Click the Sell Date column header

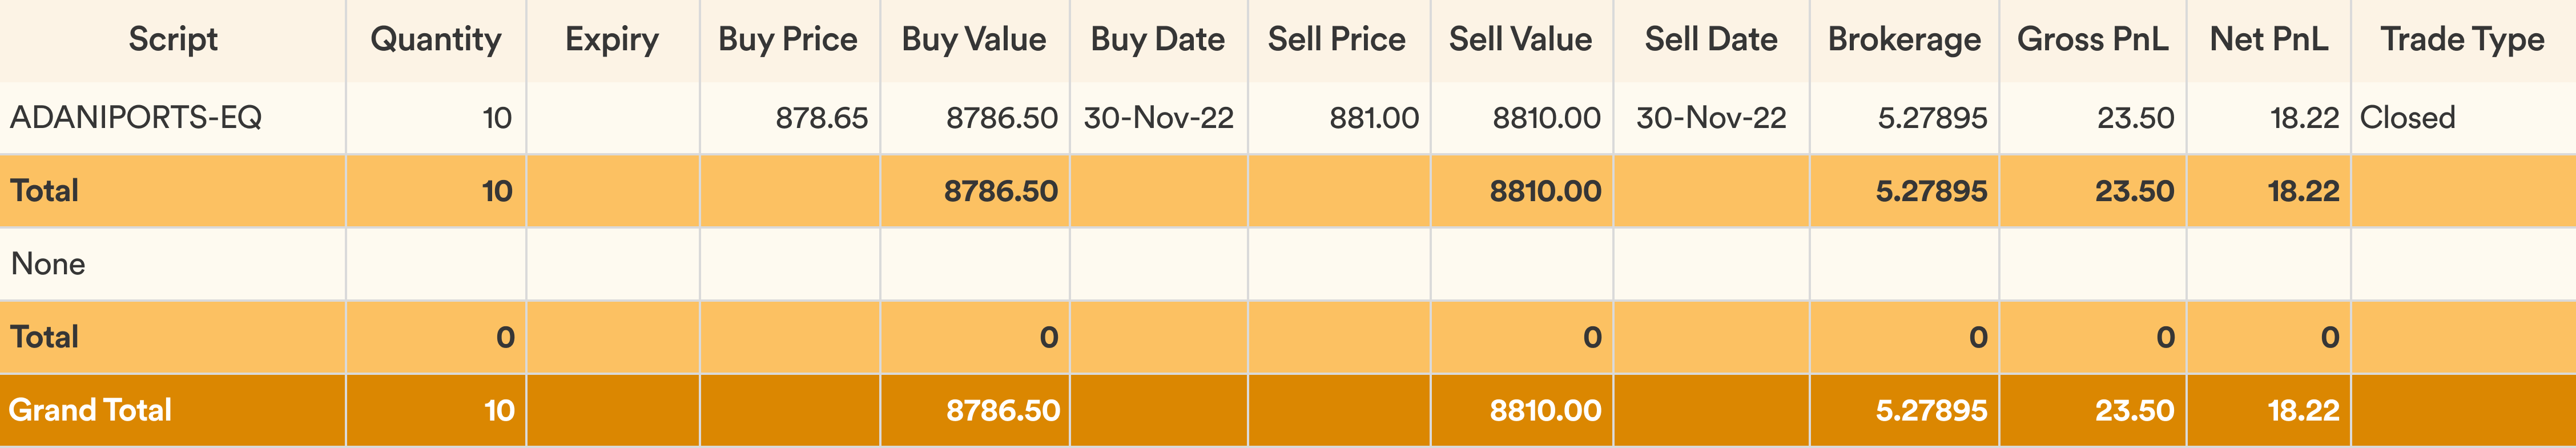point(1711,40)
